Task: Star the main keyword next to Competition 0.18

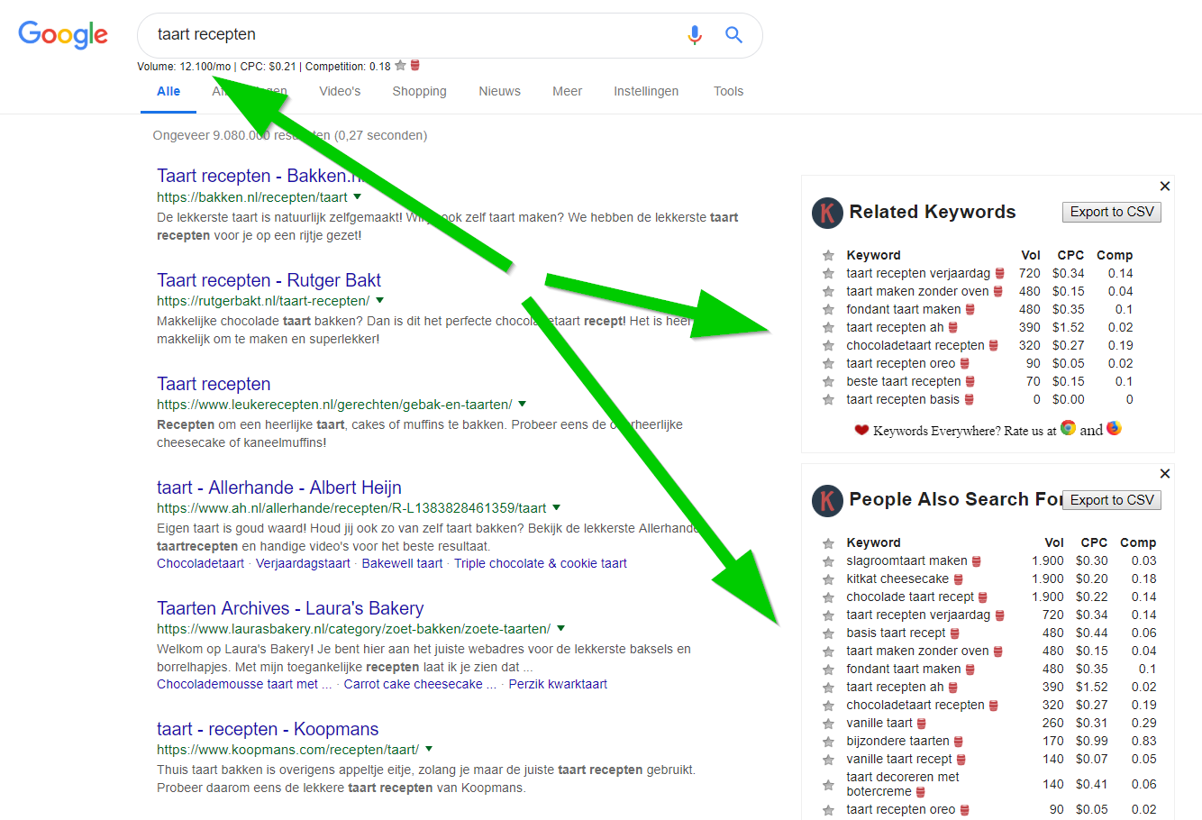Action: (x=400, y=66)
